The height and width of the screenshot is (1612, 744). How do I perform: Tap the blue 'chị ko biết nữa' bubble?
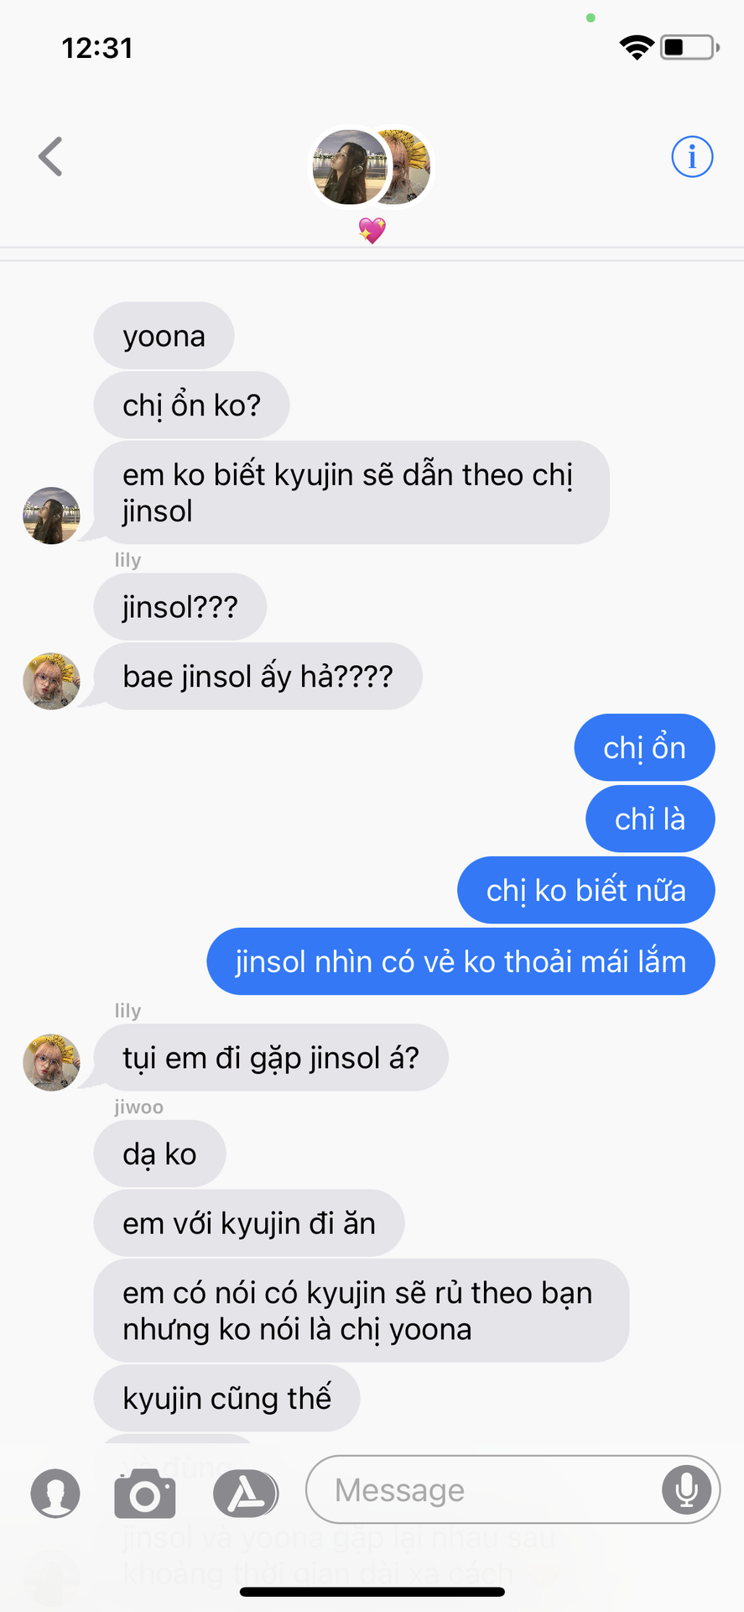tap(585, 890)
